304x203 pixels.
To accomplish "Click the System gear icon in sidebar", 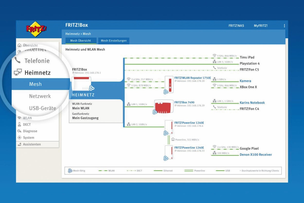I will click(20, 138).
